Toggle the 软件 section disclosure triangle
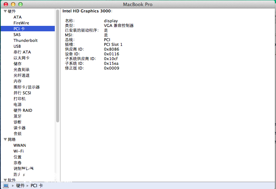276x189 pixels. (5, 180)
